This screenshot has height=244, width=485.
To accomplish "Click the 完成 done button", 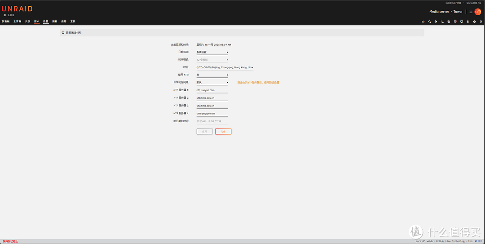I will coord(223,132).
